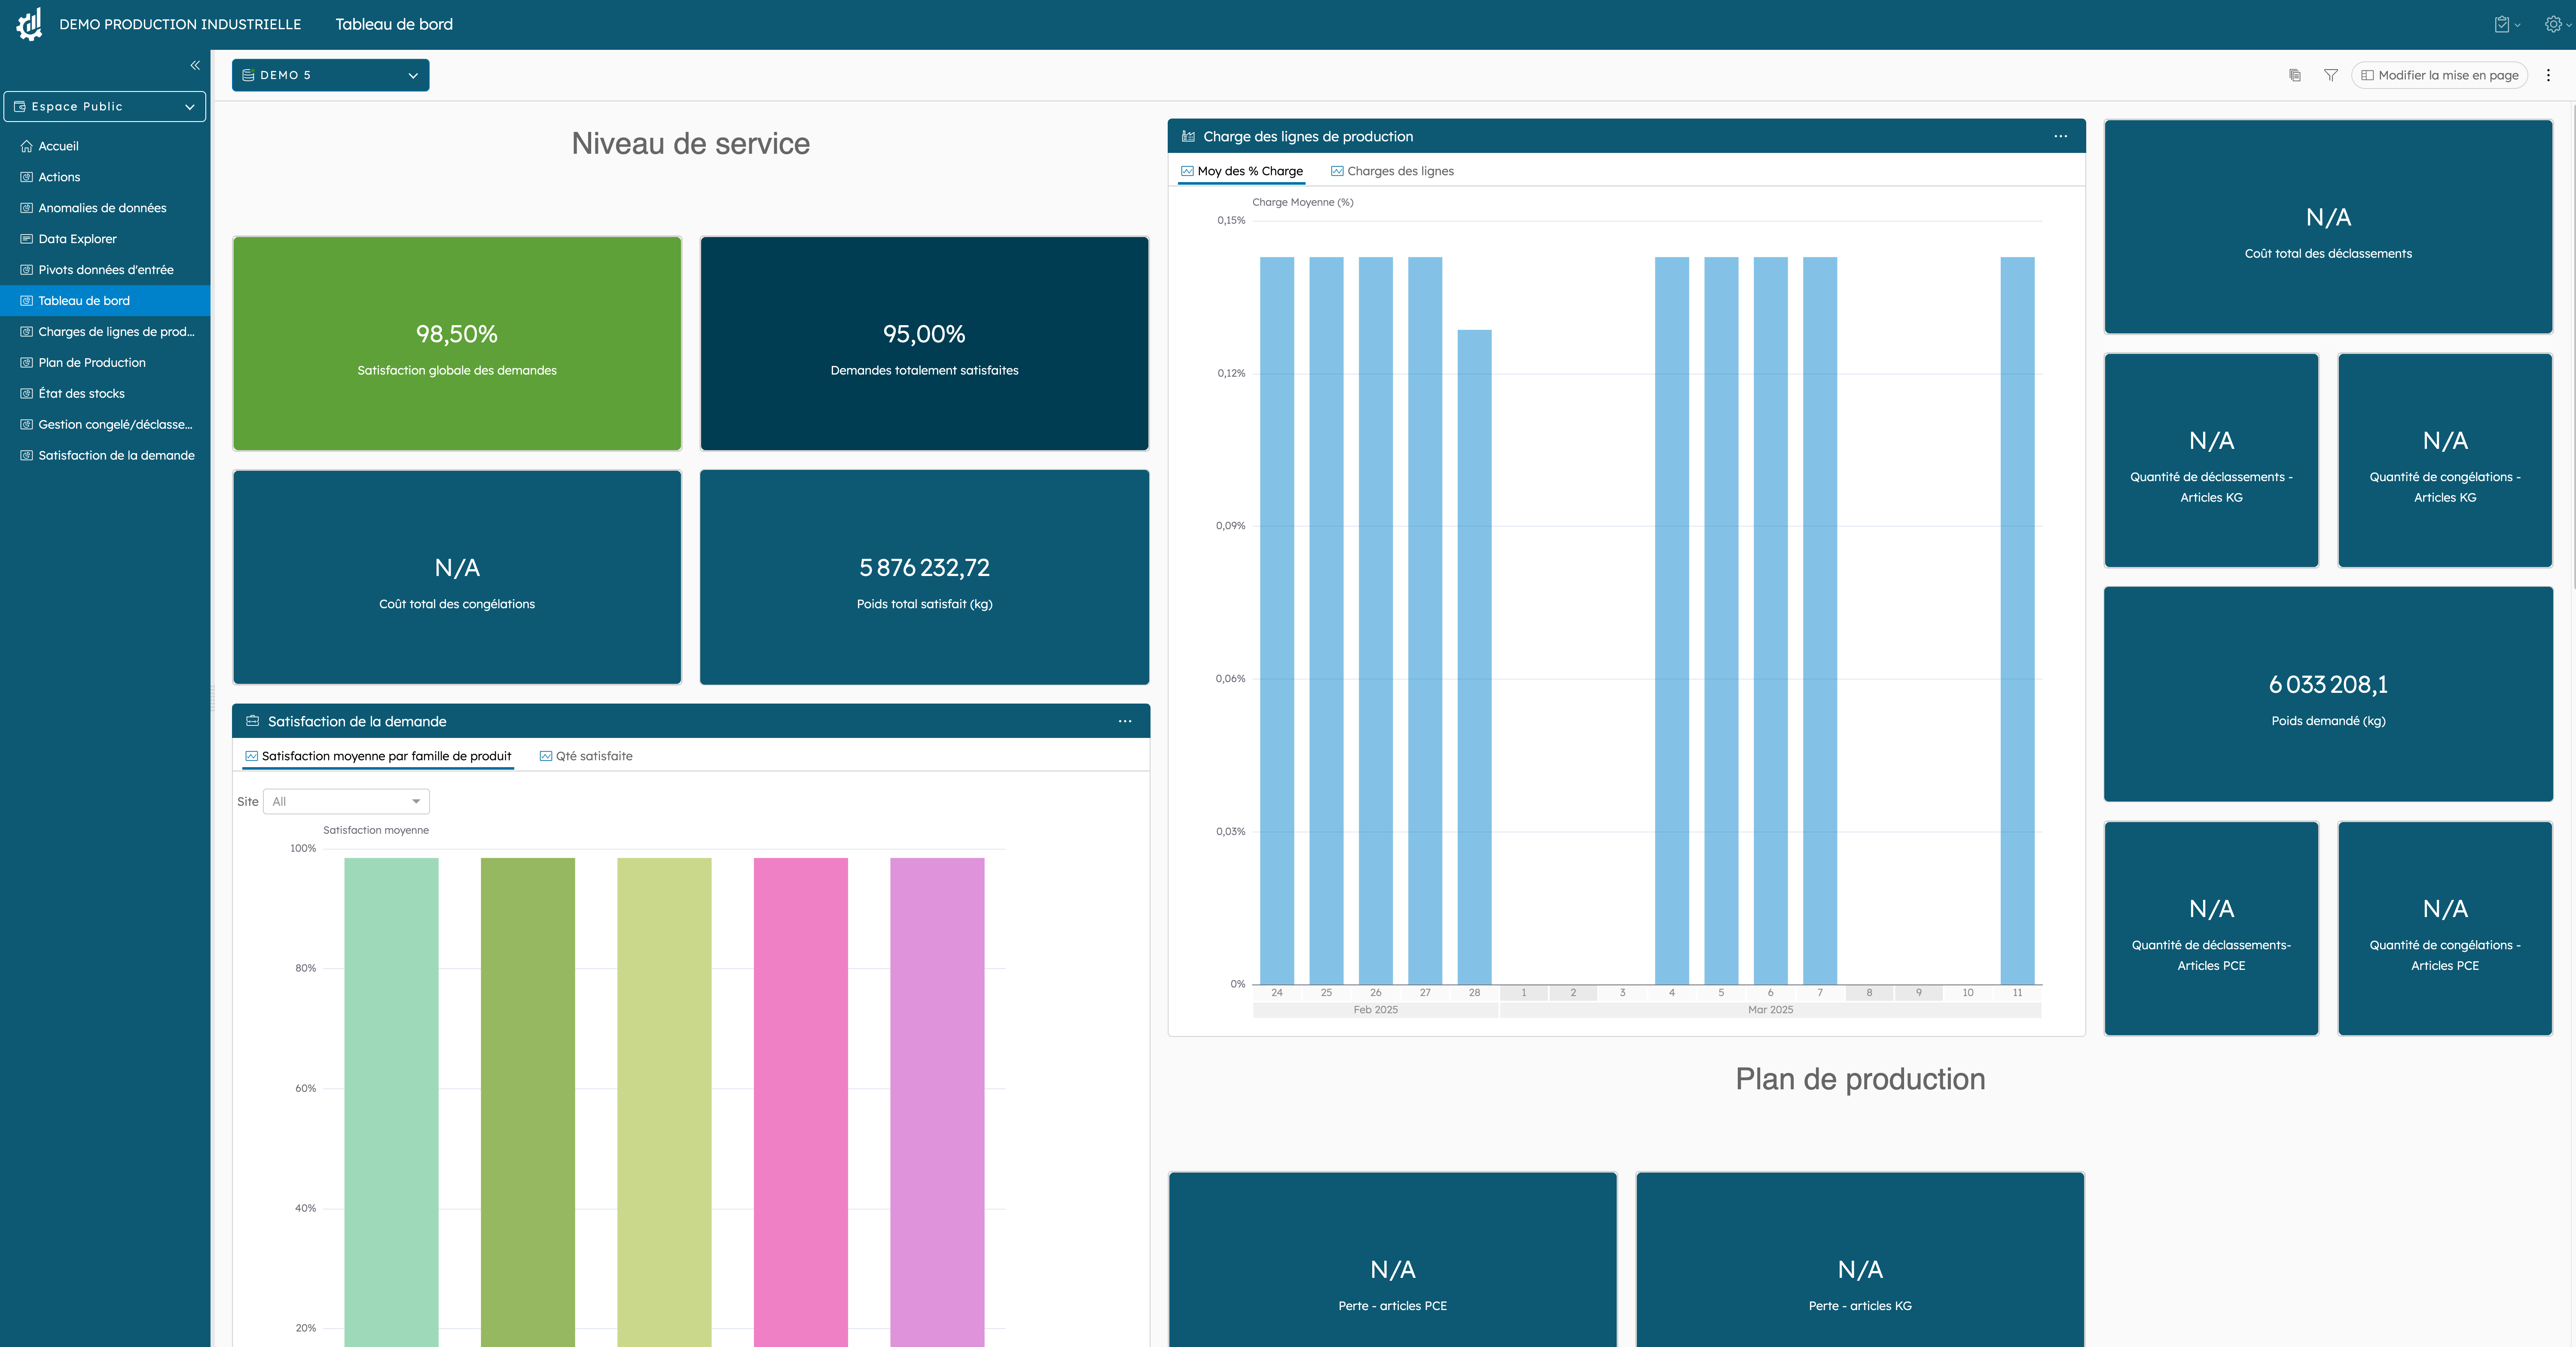
Task: Click Quantité de déclassements - Articles KG card
Action: click(2211, 461)
